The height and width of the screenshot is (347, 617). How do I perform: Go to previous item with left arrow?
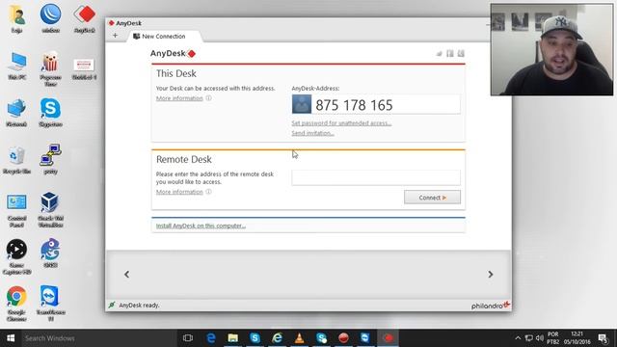pyautogui.click(x=126, y=274)
